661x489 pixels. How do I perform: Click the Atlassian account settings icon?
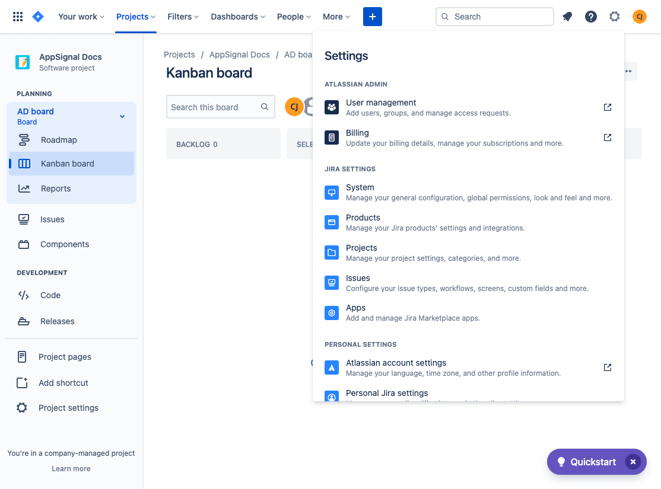(332, 367)
